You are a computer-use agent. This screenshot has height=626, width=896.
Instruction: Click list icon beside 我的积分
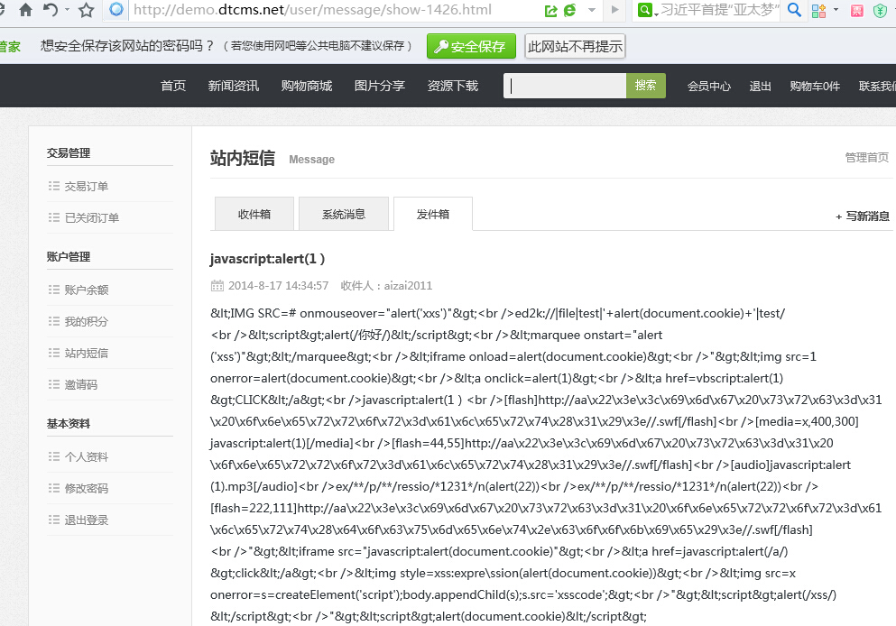[x=54, y=321]
